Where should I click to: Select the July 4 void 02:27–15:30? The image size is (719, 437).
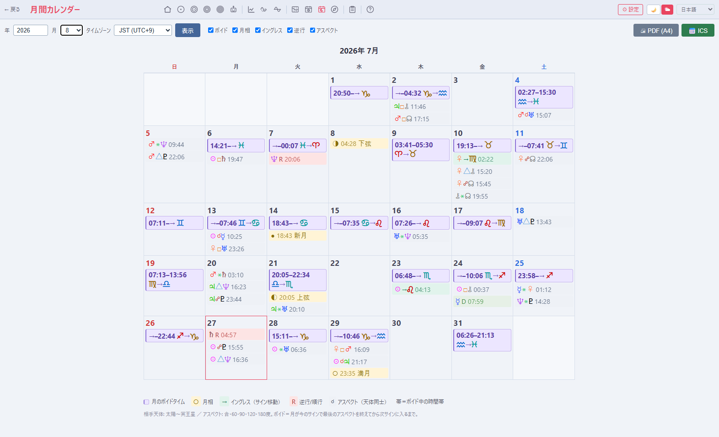point(544,97)
